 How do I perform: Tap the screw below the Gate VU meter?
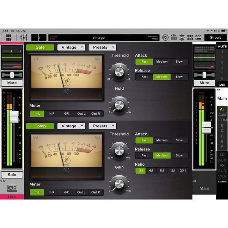point(66,92)
